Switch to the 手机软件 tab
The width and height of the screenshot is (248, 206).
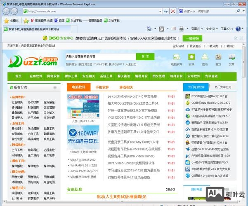pos(102,87)
